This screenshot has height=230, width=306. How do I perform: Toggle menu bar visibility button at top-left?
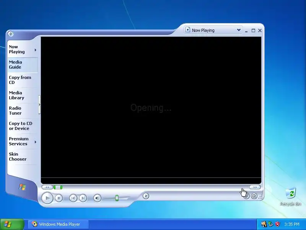(x=11, y=34)
